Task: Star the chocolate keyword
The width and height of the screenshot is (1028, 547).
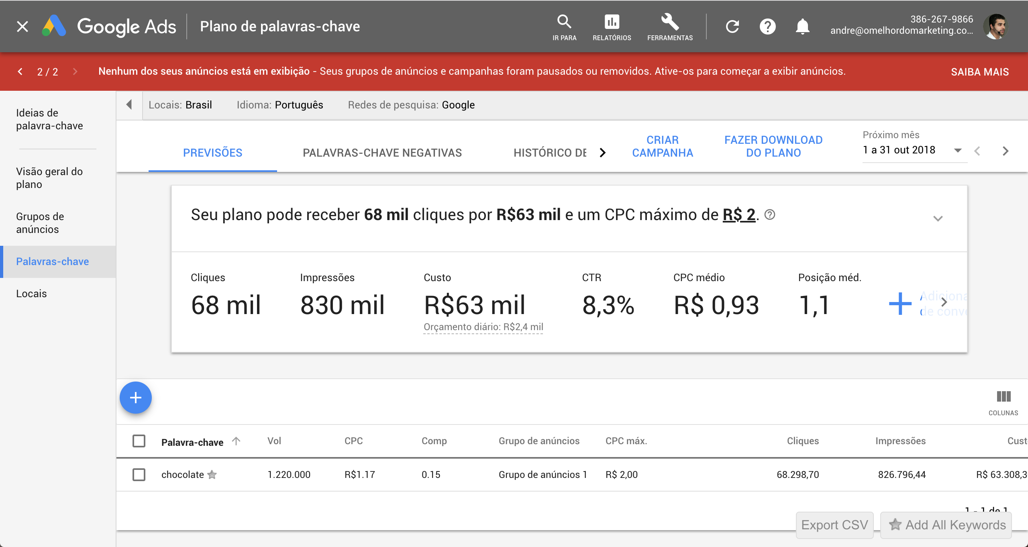Action: [x=212, y=475]
